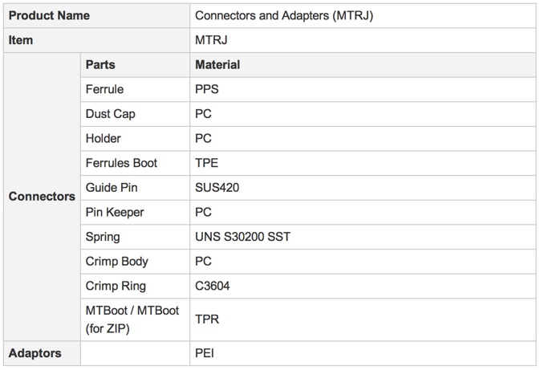This screenshot has height=370, width=540.
Task: Click the Material column header
Action: pyautogui.click(x=363, y=65)
